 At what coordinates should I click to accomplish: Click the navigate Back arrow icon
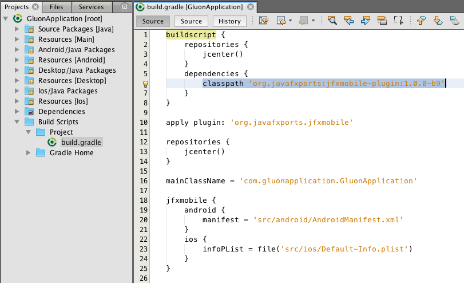(281, 21)
